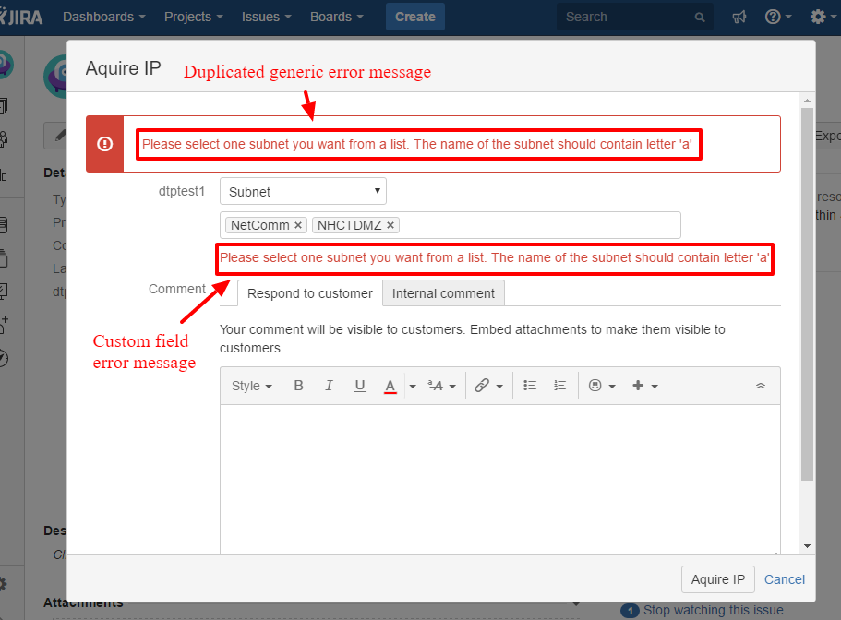841x620 pixels.
Task: Apply bold formatting in comment editor
Action: pos(298,386)
